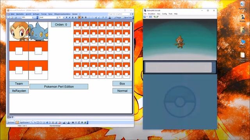250x140 pixels.
Task: Toggle text shadow formatting
Action: tap(76, 17)
